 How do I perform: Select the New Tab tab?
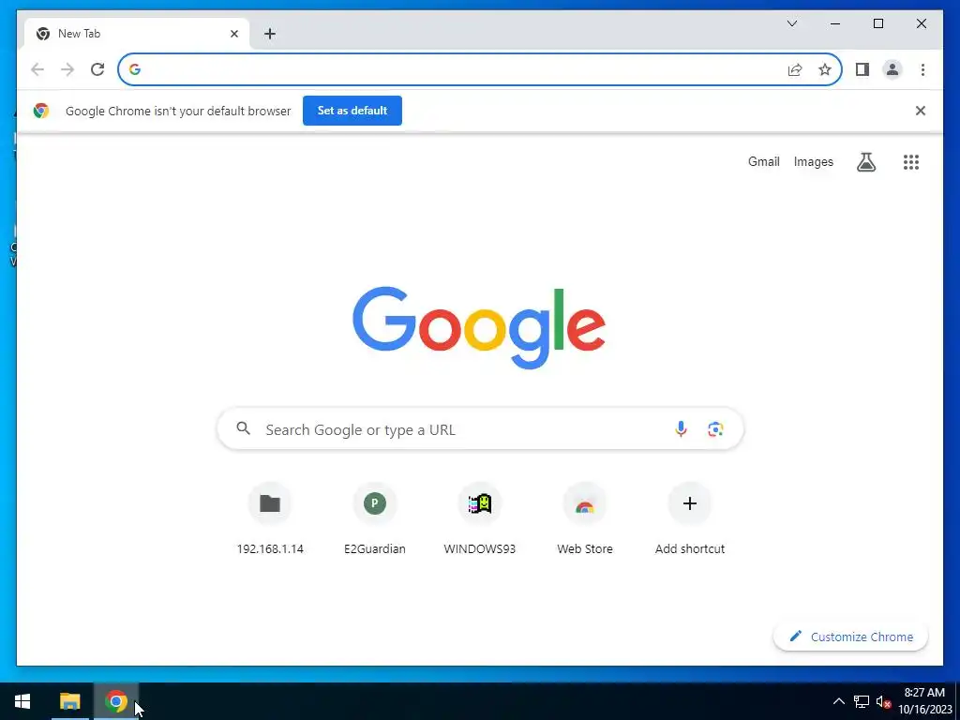click(x=137, y=34)
